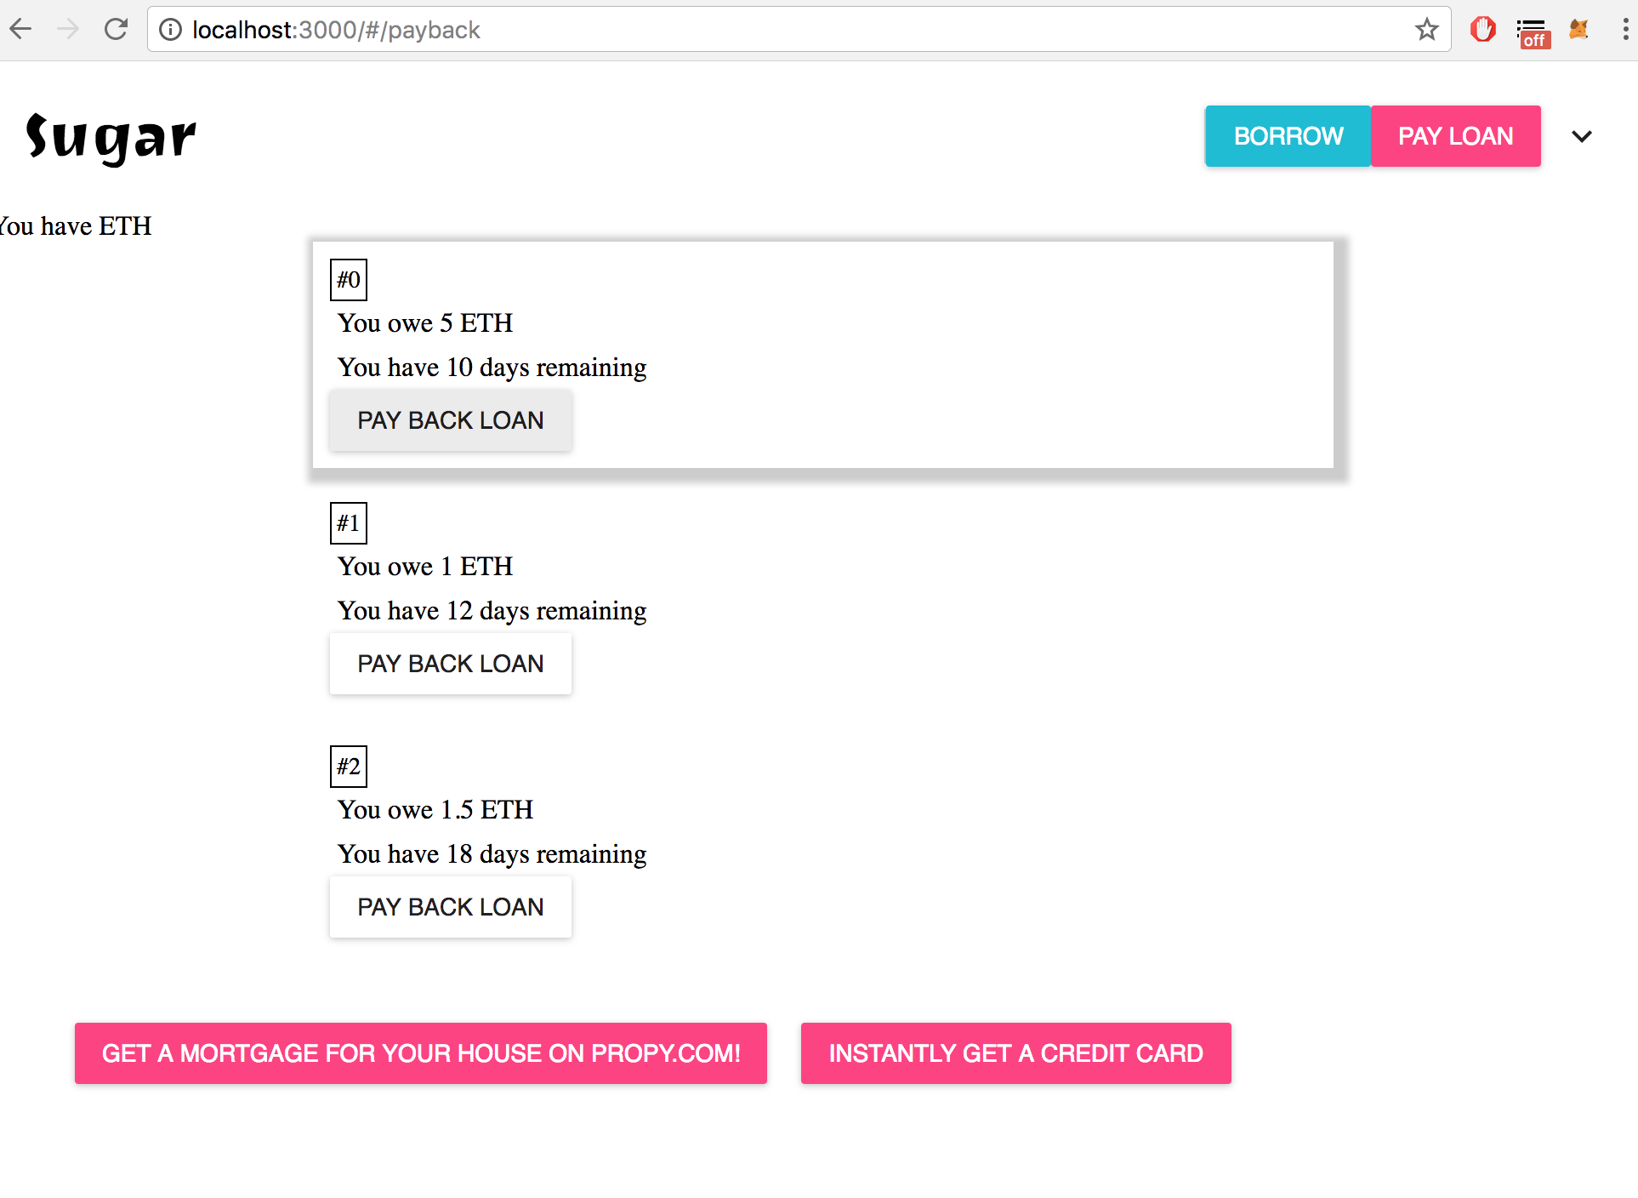This screenshot has width=1638, height=1198.
Task: Click the Sugar logo
Action: [111, 138]
